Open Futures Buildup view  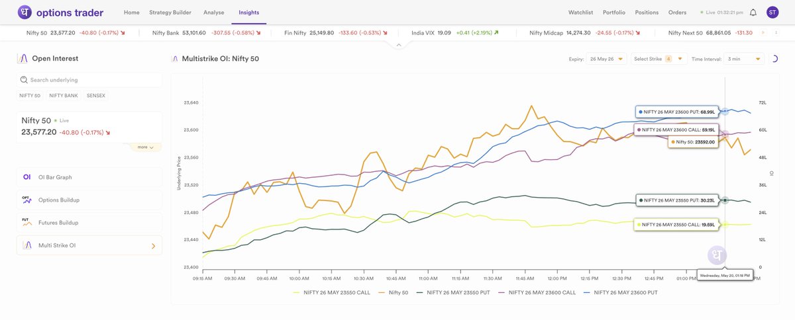(x=89, y=222)
